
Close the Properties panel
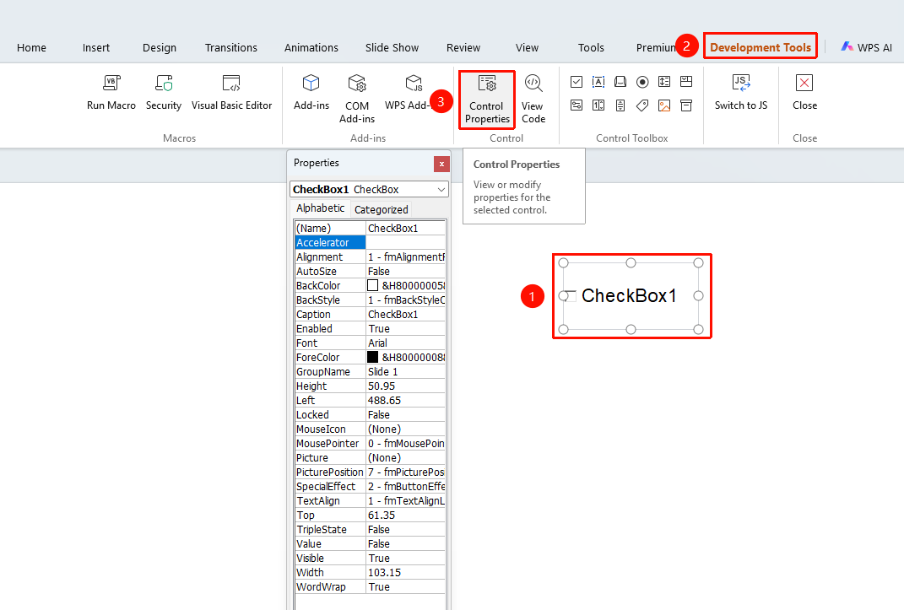[x=441, y=165]
